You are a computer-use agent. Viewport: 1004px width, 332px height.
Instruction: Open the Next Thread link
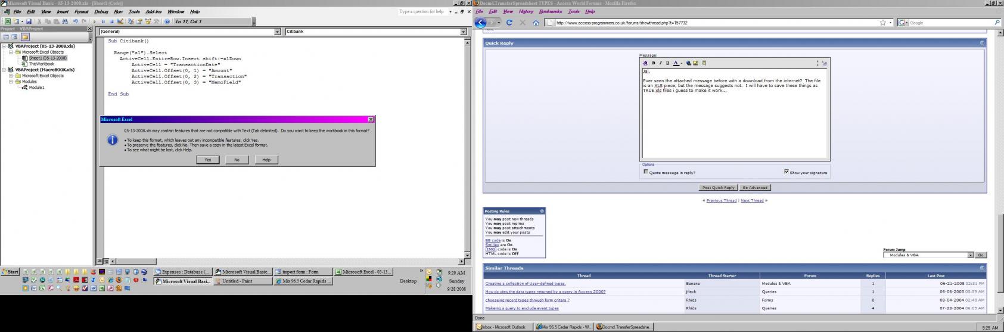752,200
